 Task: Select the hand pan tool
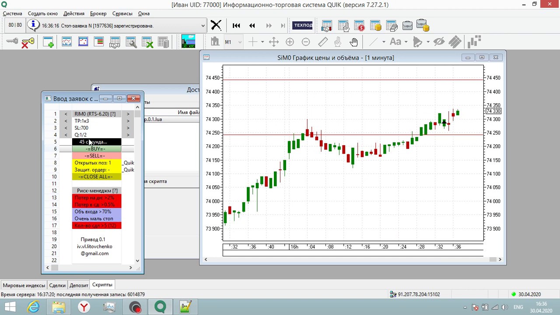pos(353,42)
